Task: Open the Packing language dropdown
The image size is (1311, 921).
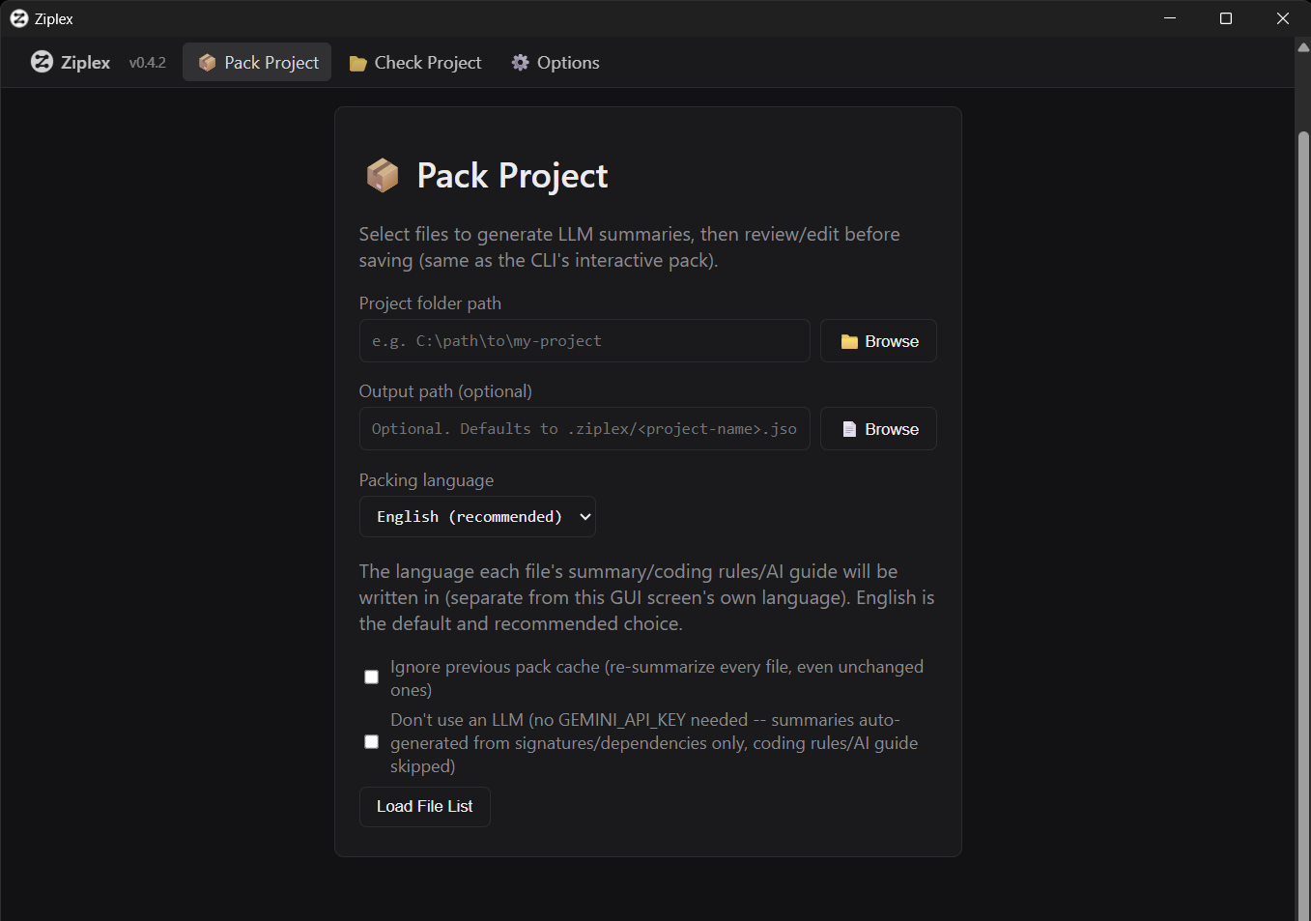Action: point(477,517)
